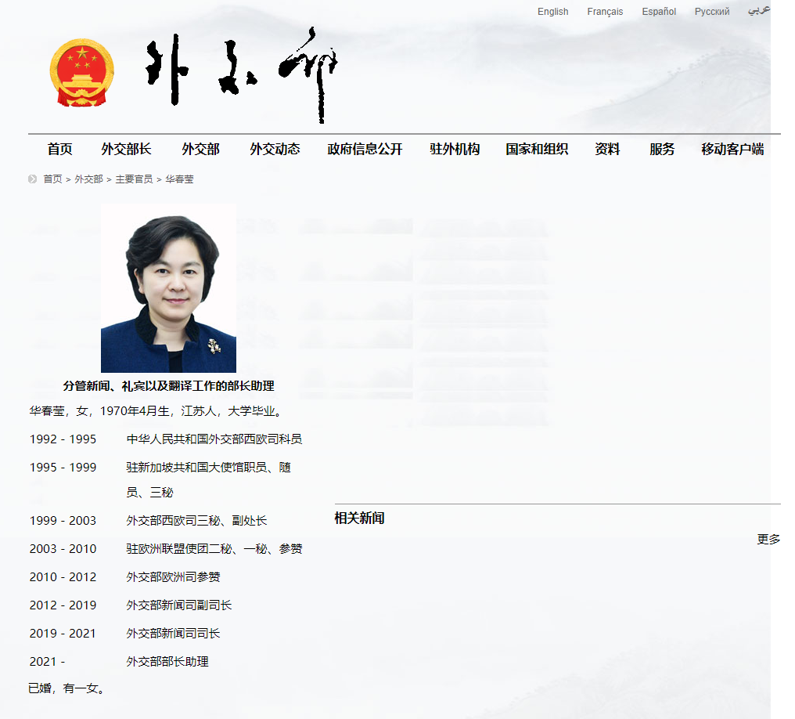Viewport: 795px width, 719px height.
Task: Click the breadcrumb arrow icon before 首页
Action: 32,179
